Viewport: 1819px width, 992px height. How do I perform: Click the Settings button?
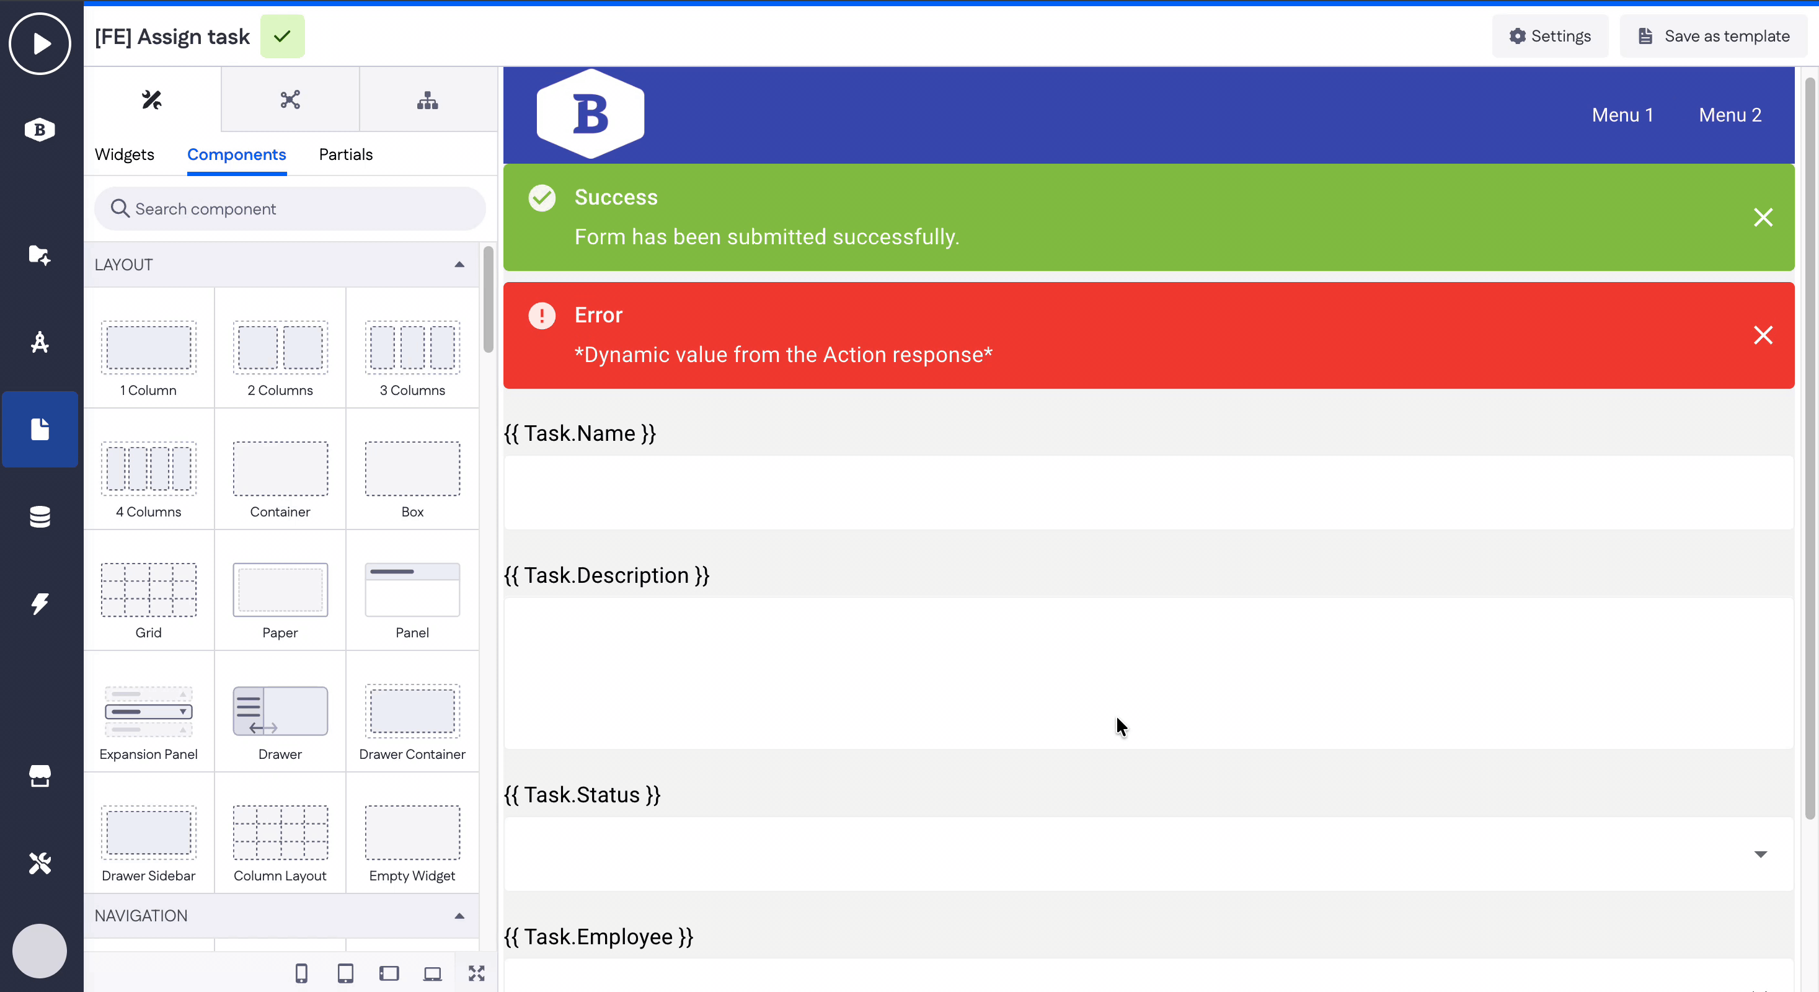coord(1550,36)
